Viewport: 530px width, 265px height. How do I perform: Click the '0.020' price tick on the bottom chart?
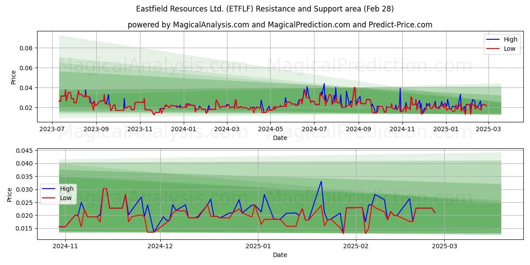(x=25, y=216)
